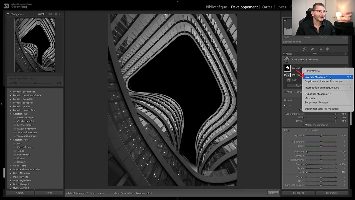This screenshot has width=355, height=200.
Task: Open the Effet Personnalisé dropdown
Action: tap(313, 130)
